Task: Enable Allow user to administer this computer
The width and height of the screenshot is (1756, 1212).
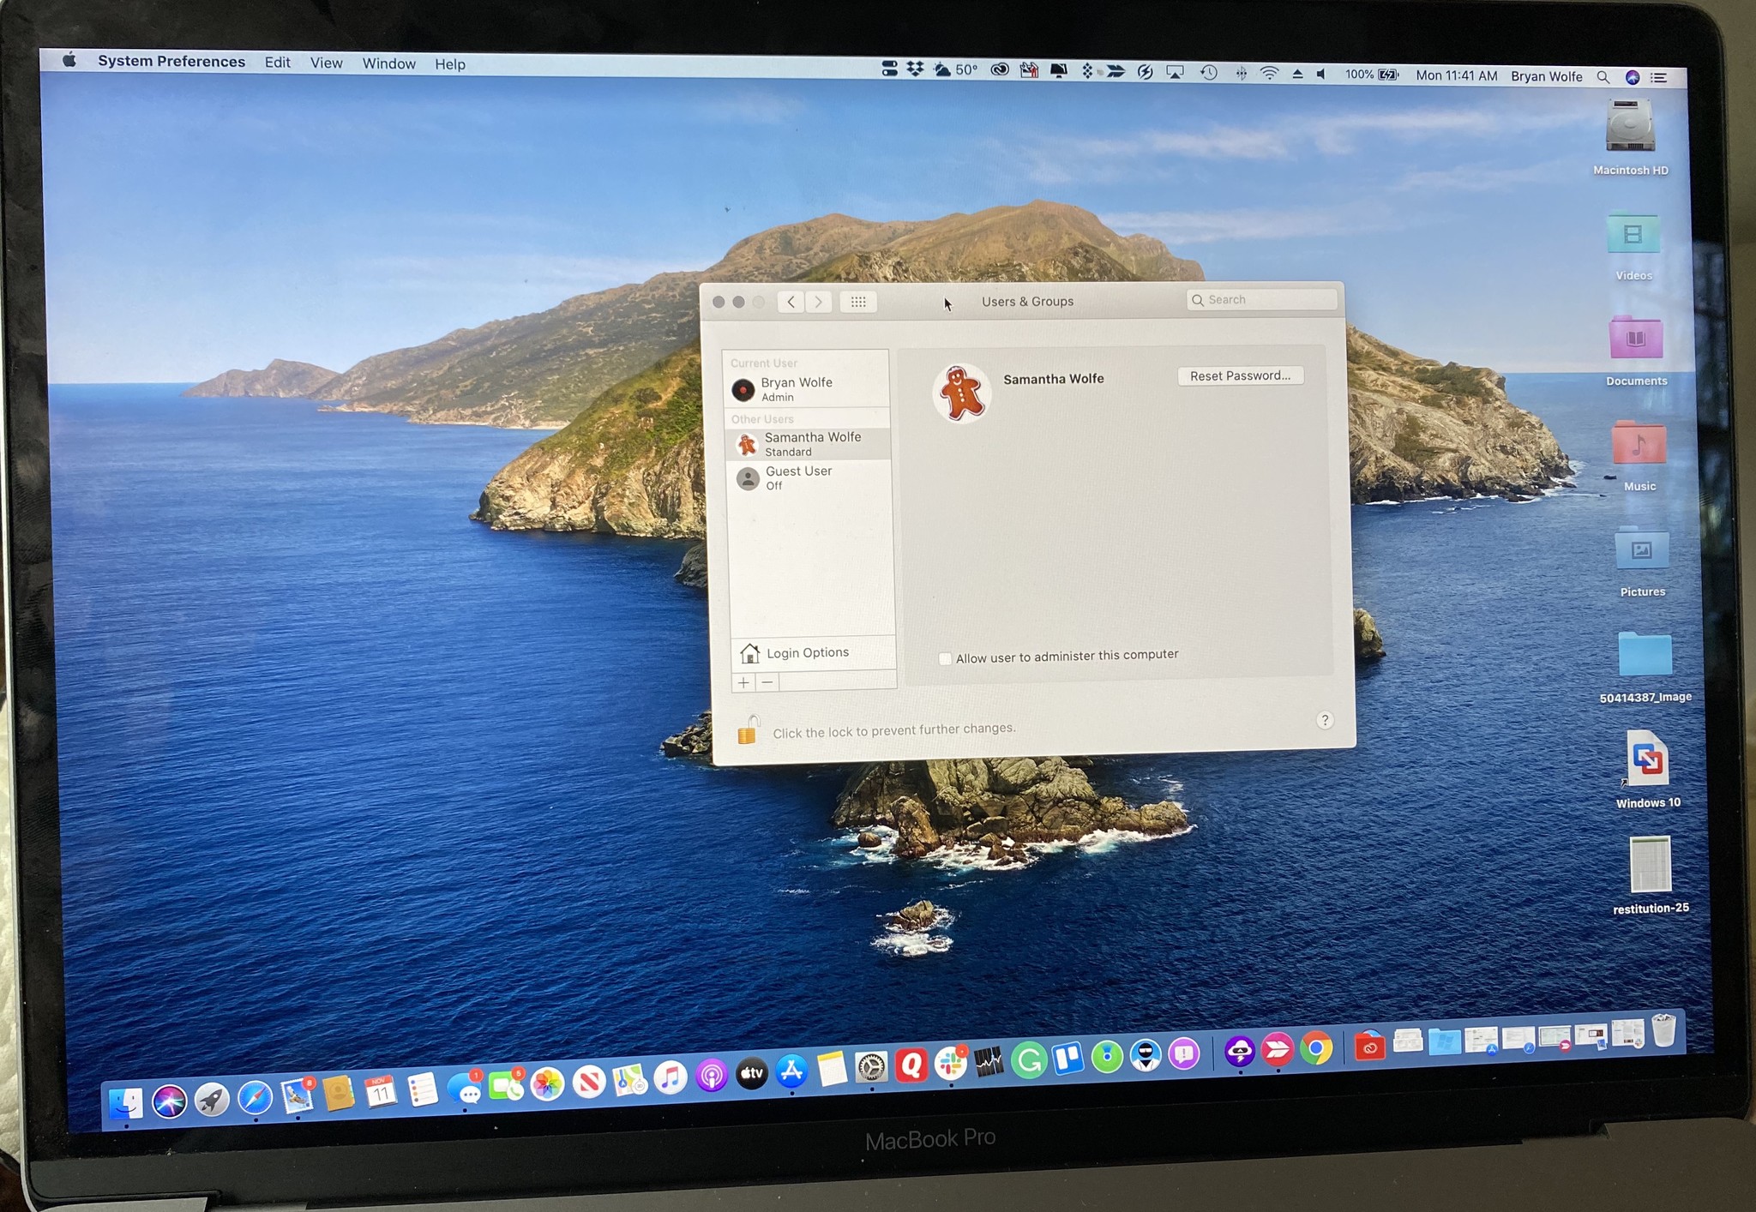Action: [945, 658]
